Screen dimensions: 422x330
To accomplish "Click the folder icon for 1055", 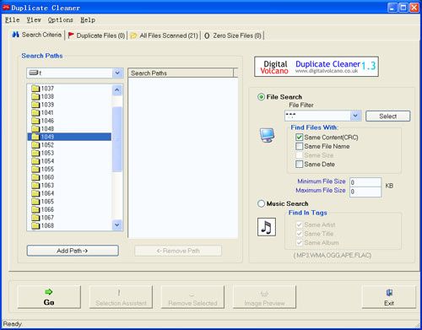I will (x=35, y=170).
